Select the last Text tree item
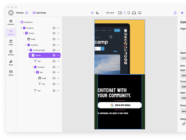 point(37,91)
